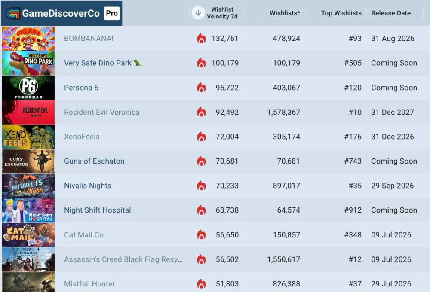Click the Very Safe Dino Park thumbnail

[28, 63]
